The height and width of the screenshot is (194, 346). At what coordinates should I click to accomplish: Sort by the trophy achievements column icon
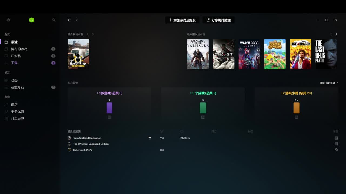(162, 131)
